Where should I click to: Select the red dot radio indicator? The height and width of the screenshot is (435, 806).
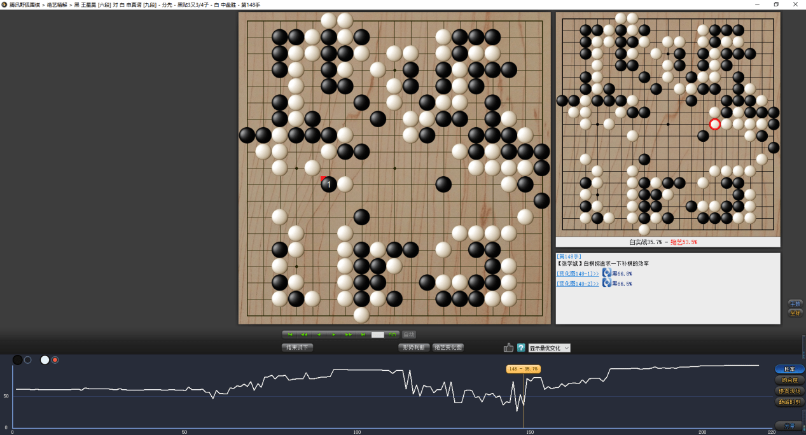55,360
